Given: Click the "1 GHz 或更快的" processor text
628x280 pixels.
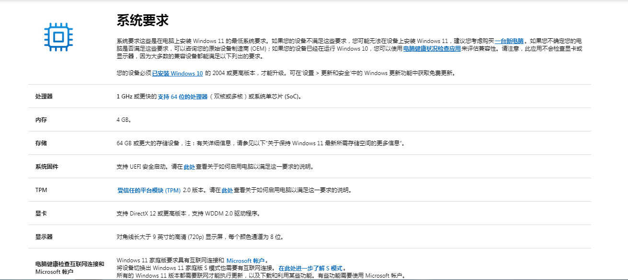Looking at the screenshot, I should (x=137, y=97).
